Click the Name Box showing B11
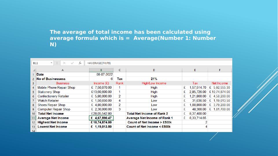This screenshot has height=156, width=278. (40, 63)
